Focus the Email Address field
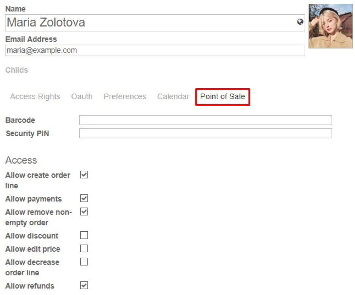This screenshot has height=295, width=355. 155,50
